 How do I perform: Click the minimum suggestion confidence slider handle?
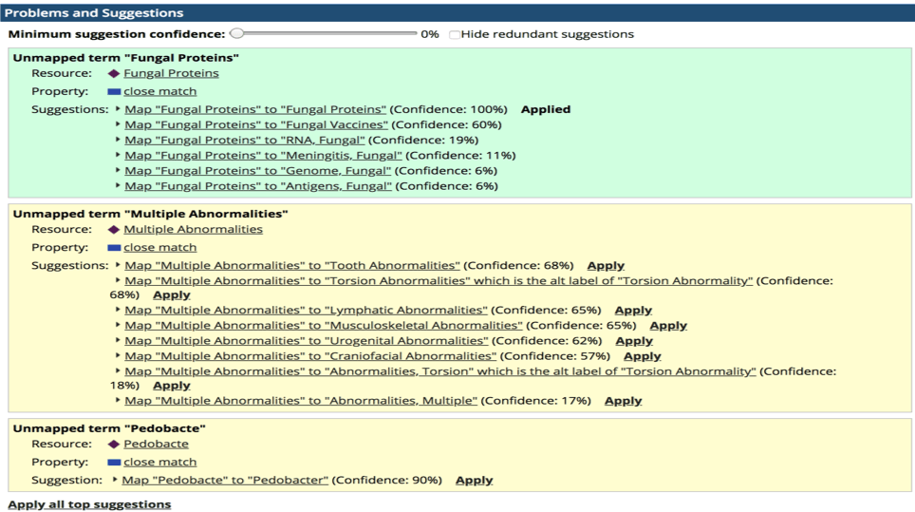(x=236, y=34)
